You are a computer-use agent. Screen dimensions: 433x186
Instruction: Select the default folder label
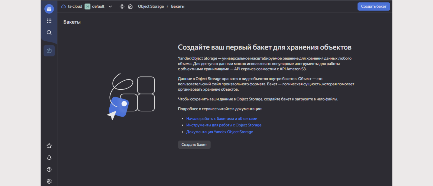(98, 6)
